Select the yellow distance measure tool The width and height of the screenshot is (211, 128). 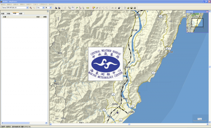(88, 8)
